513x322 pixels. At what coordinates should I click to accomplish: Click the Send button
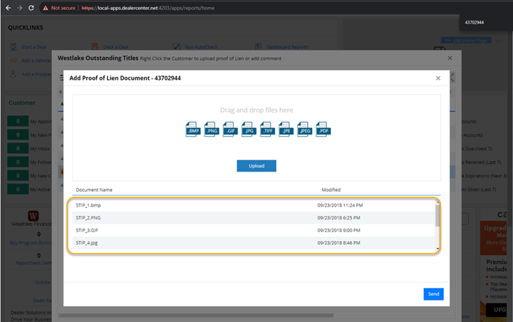click(x=433, y=294)
